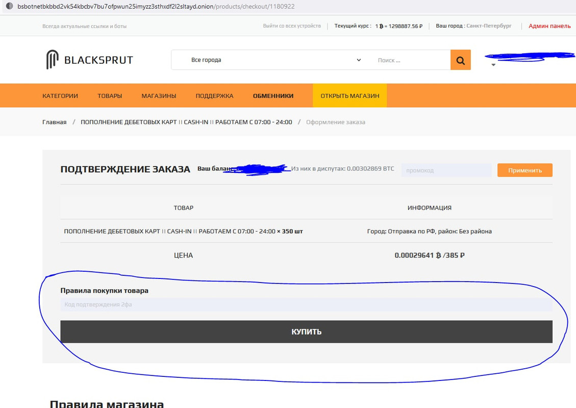Click the orange 'Применить' button
This screenshot has width=576, height=408.
pos(525,170)
